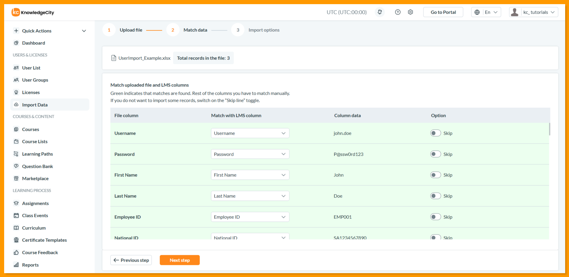
Task: Click the Go to Portal button
Action: (443, 12)
